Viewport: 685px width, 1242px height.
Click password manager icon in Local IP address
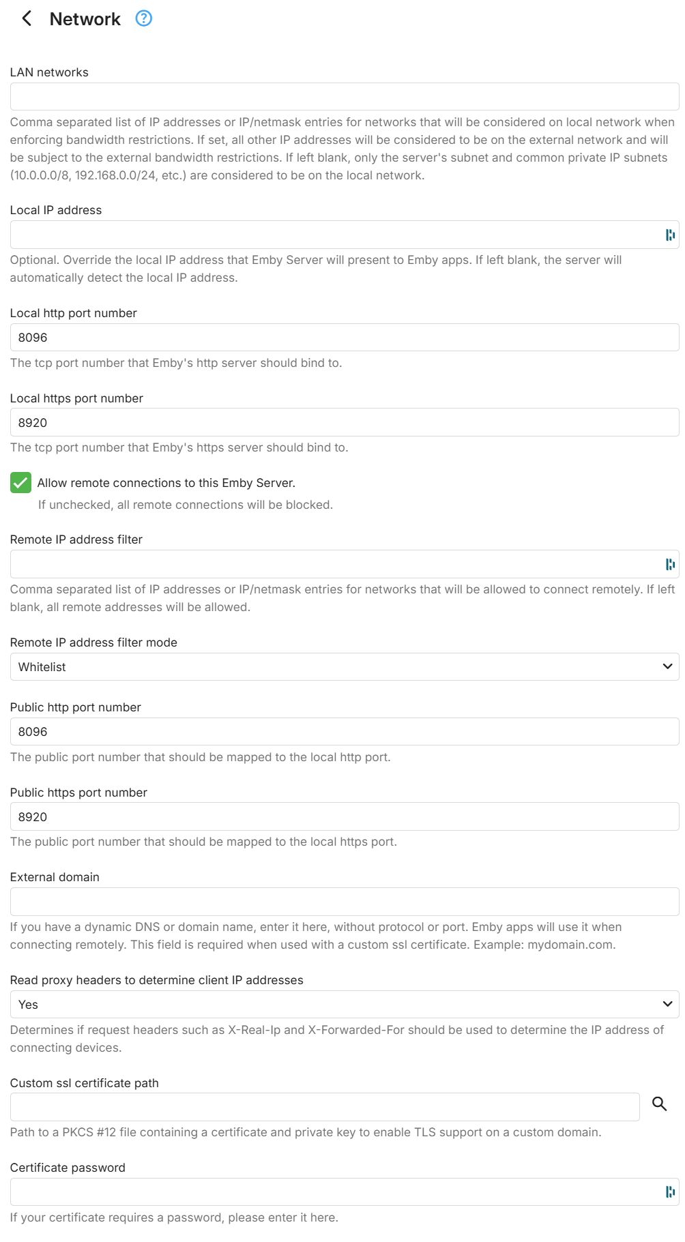670,235
